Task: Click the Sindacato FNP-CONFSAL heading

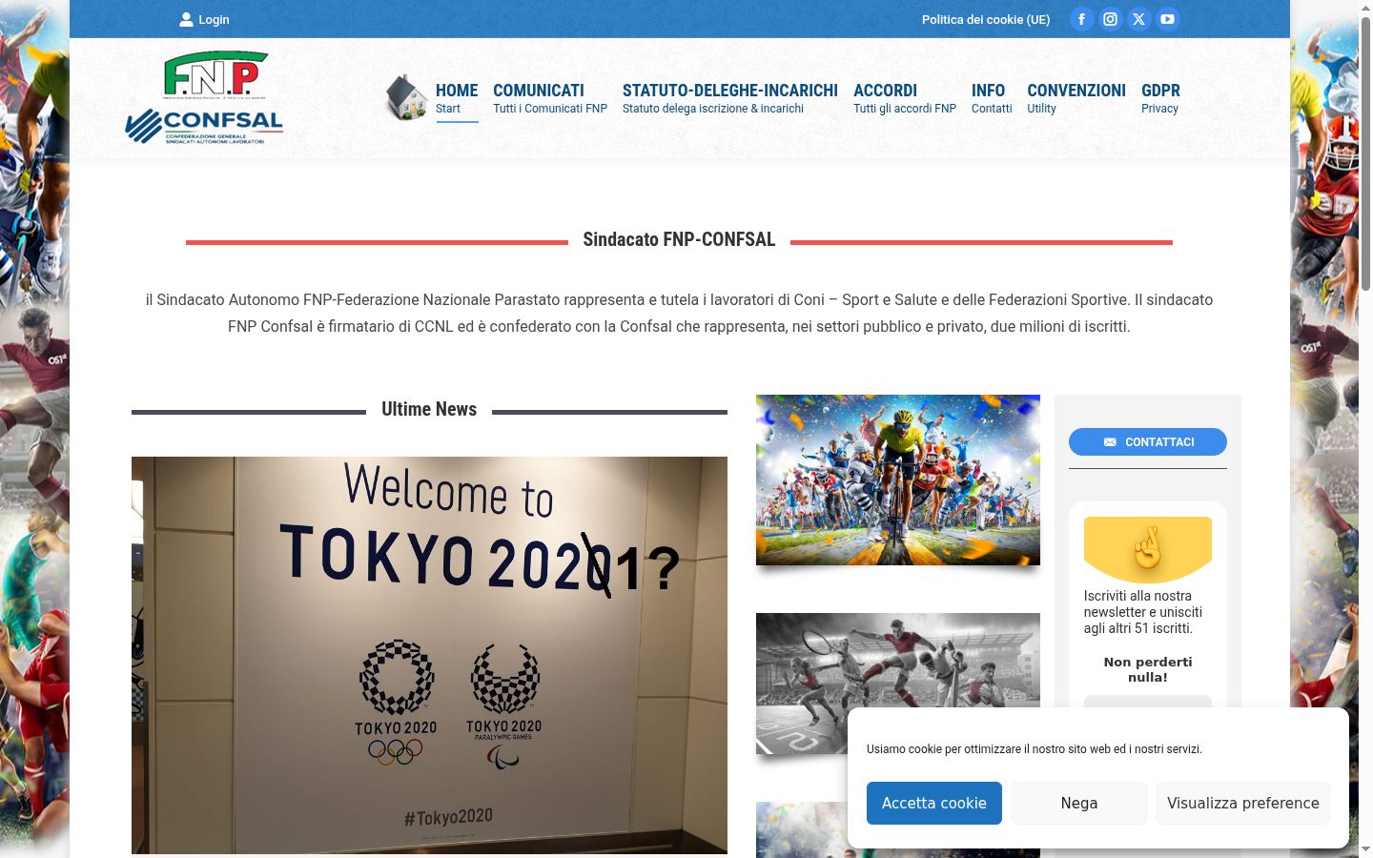Action: tap(679, 239)
